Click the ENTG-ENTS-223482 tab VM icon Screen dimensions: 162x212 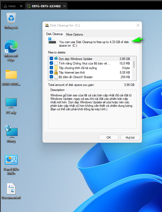[29, 6]
